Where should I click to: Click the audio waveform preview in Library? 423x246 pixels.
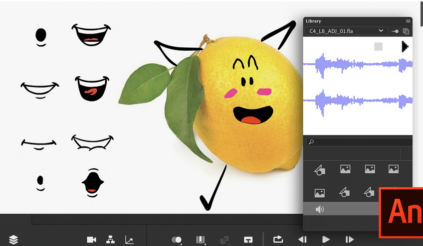coord(358,85)
